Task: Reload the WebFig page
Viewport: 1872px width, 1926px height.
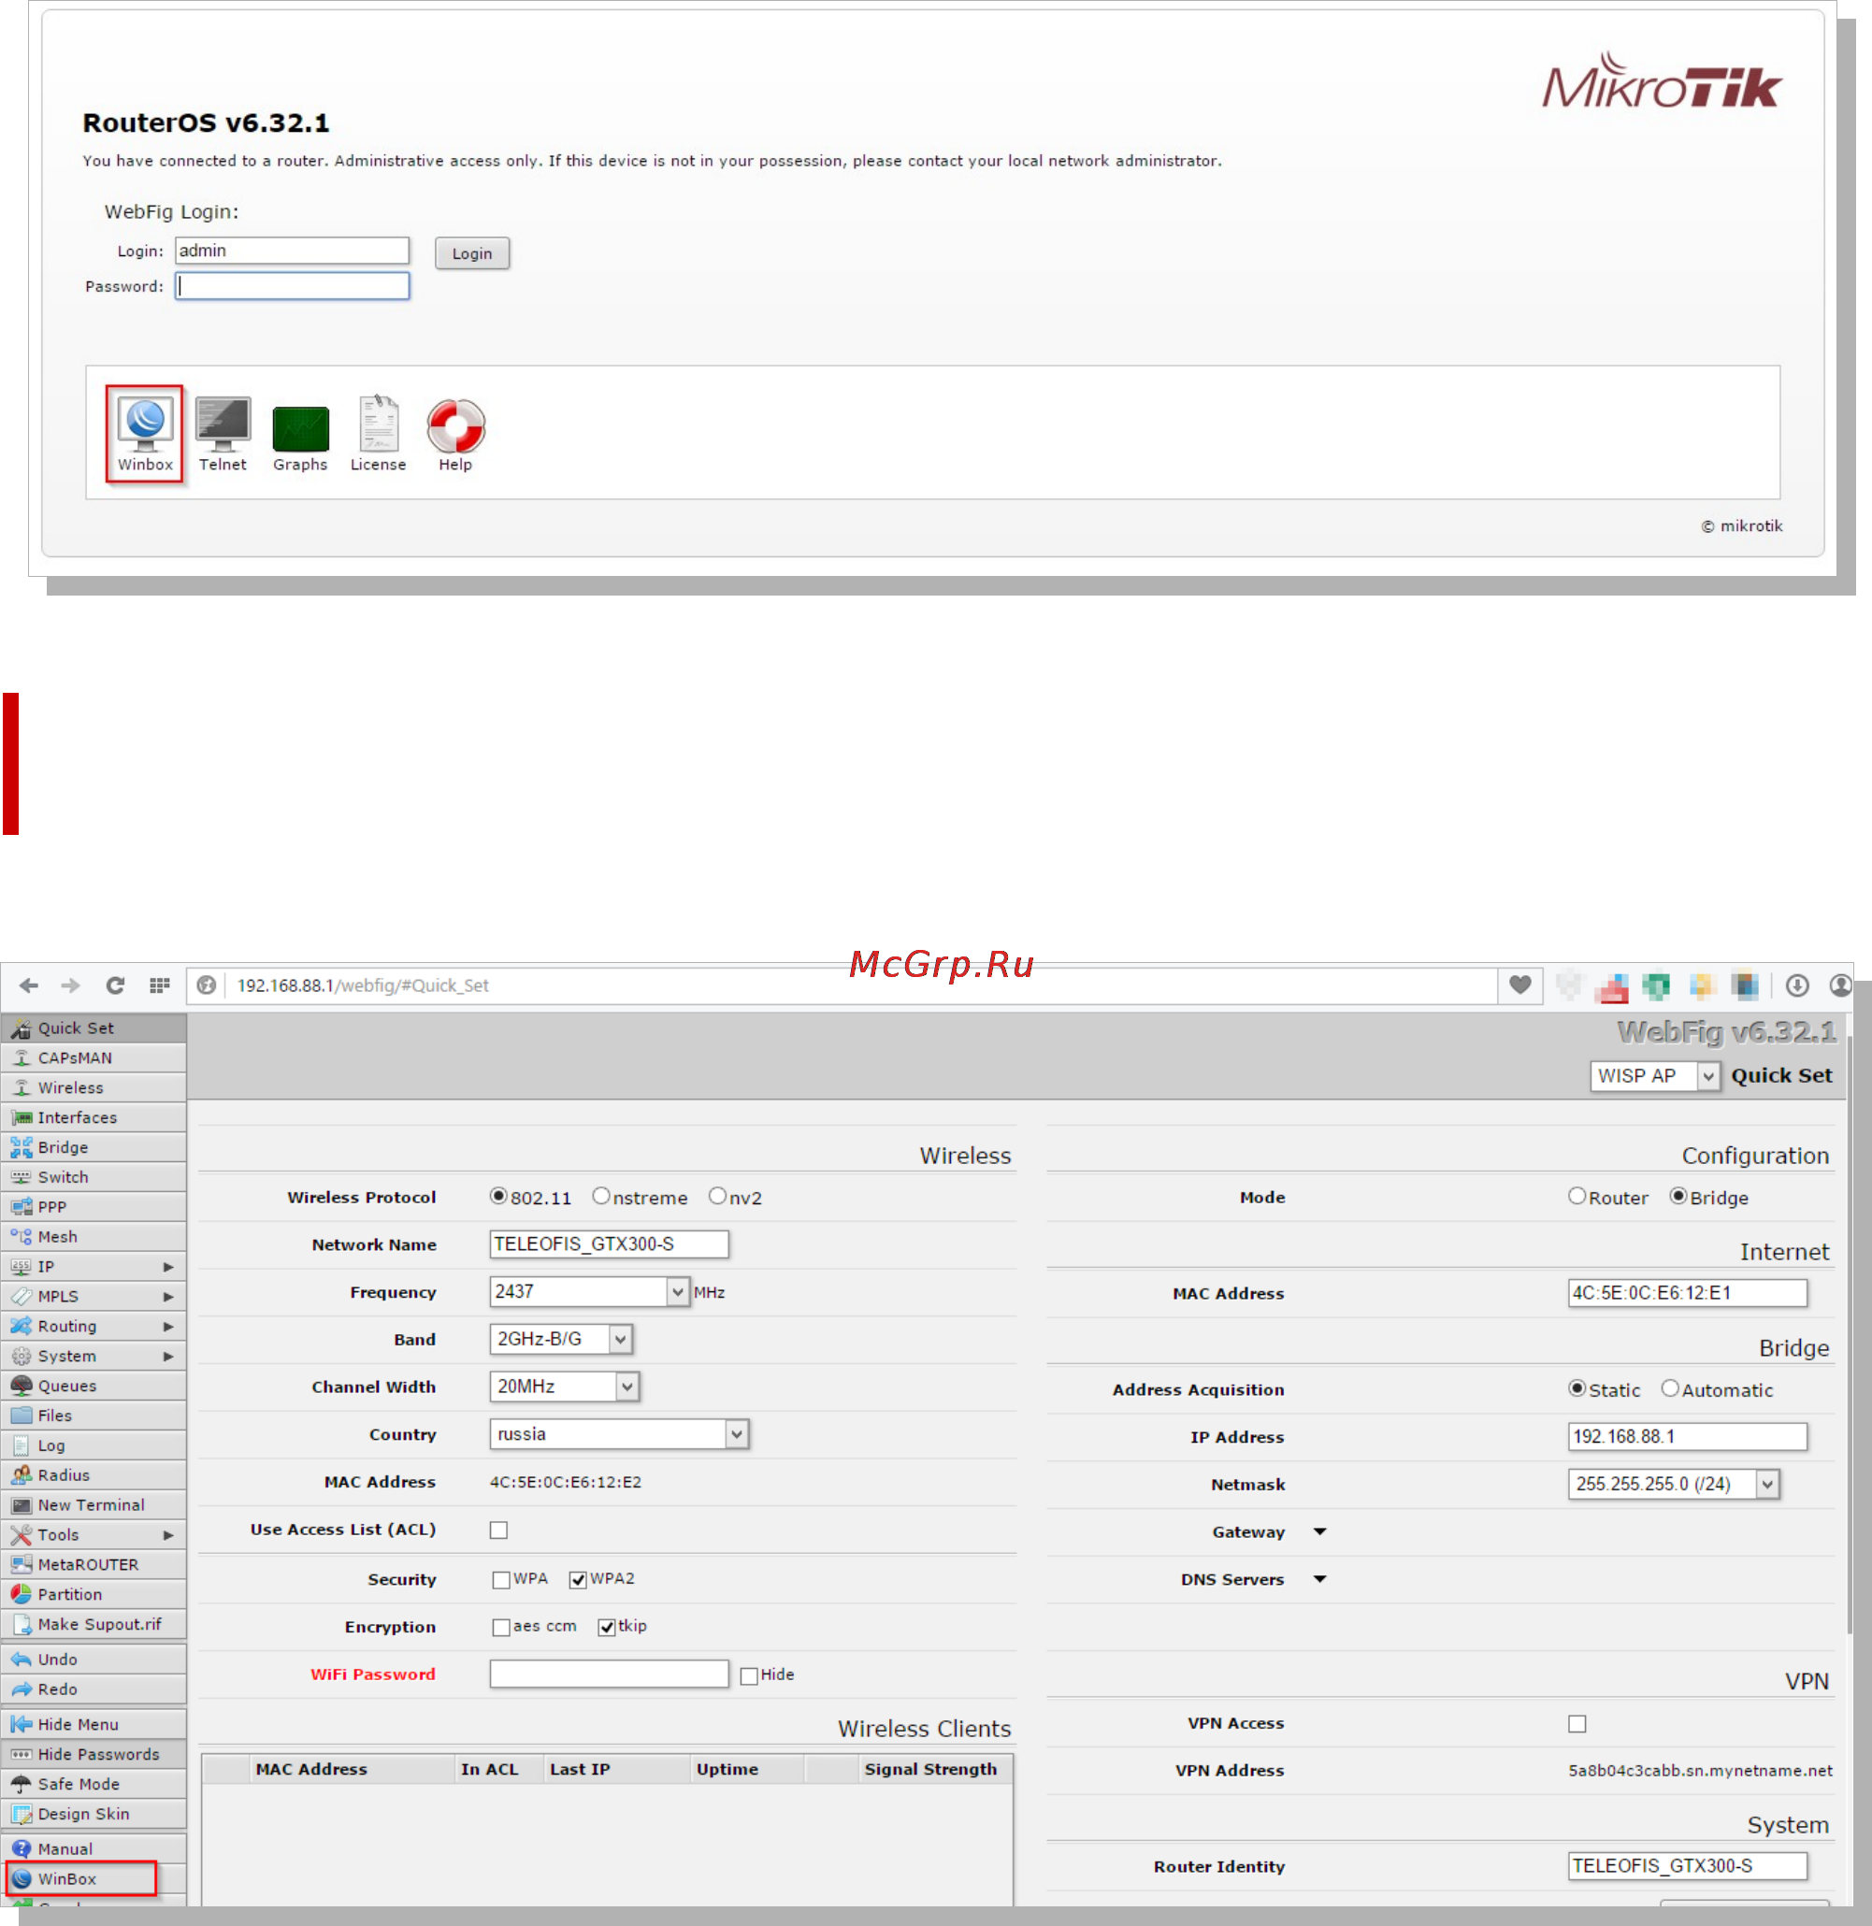Action: 115,985
